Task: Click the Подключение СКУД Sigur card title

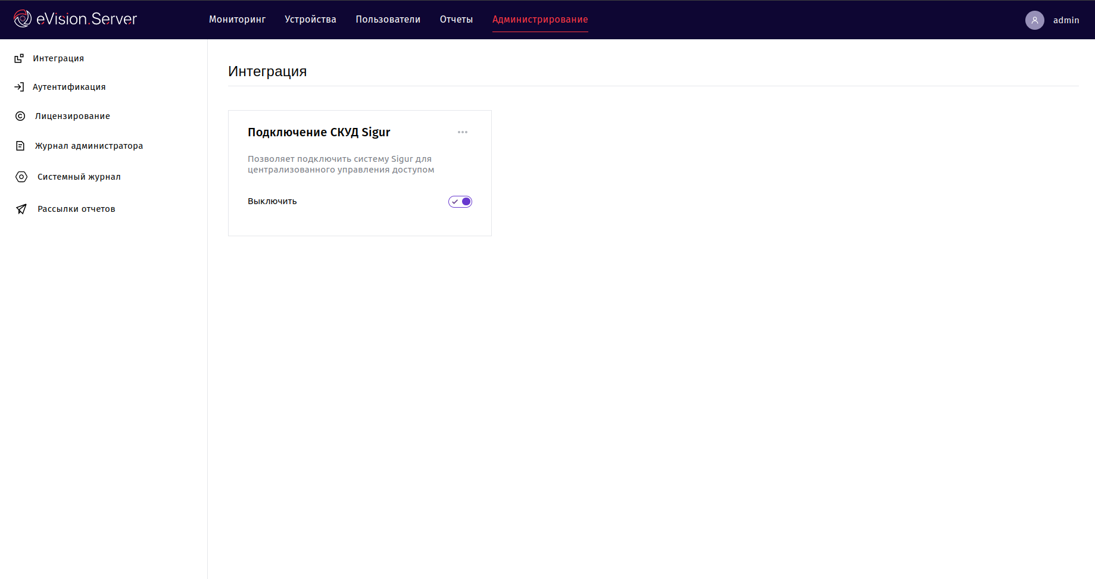Action: (319, 132)
